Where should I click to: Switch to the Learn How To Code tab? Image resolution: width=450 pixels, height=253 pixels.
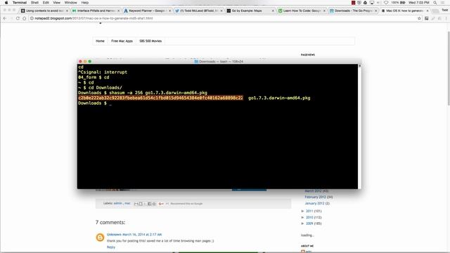302,11
